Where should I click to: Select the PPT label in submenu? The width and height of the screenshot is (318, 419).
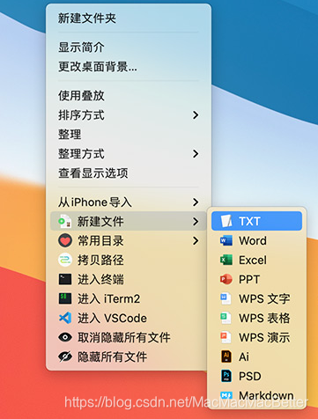coord(249,279)
